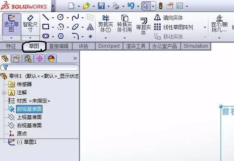Open the dropdown next to Open folder icon

tap(94, 6)
